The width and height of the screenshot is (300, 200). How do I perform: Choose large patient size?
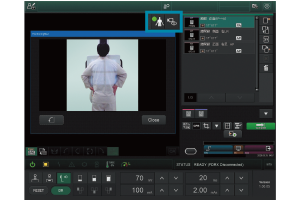click(x=108, y=178)
